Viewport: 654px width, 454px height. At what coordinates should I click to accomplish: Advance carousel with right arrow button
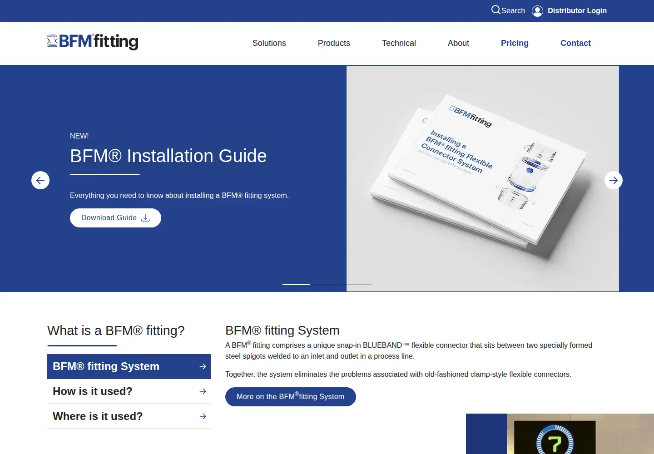(614, 180)
